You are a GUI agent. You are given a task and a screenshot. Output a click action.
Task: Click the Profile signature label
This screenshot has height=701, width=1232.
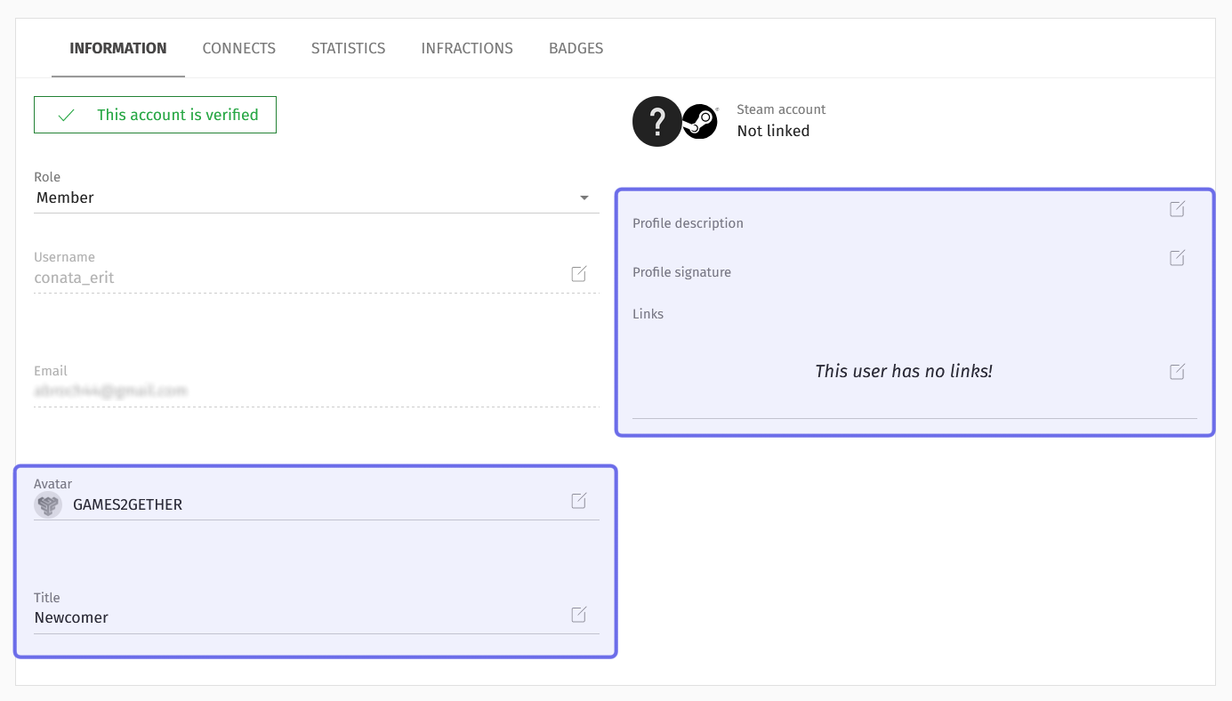(x=681, y=272)
